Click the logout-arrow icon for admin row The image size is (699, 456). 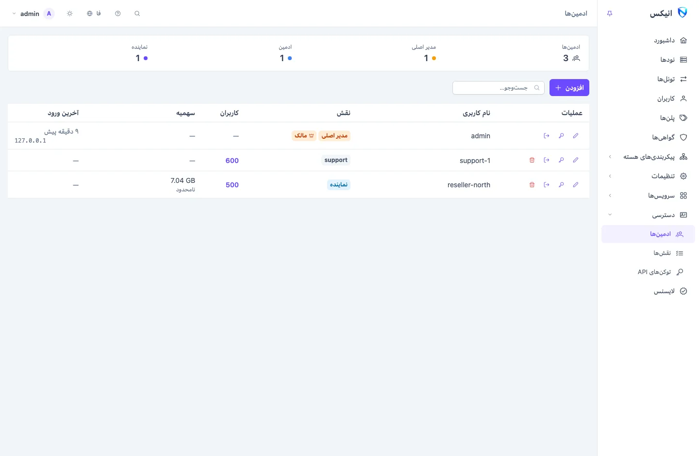pos(547,136)
